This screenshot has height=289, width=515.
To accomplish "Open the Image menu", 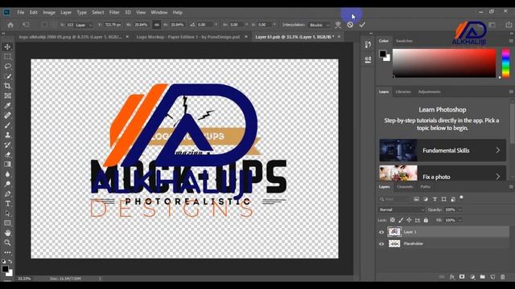I will (x=49, y=13).
